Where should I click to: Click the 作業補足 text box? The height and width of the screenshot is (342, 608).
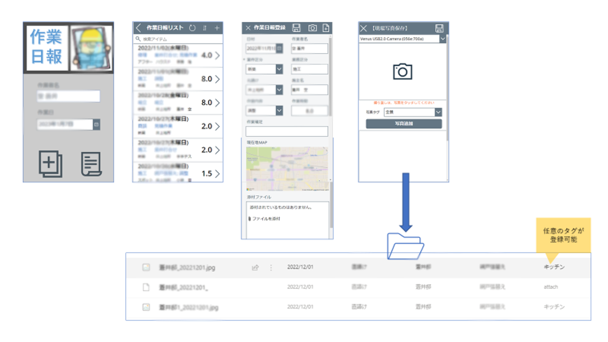pyautogui.click(x=286, y=131)
